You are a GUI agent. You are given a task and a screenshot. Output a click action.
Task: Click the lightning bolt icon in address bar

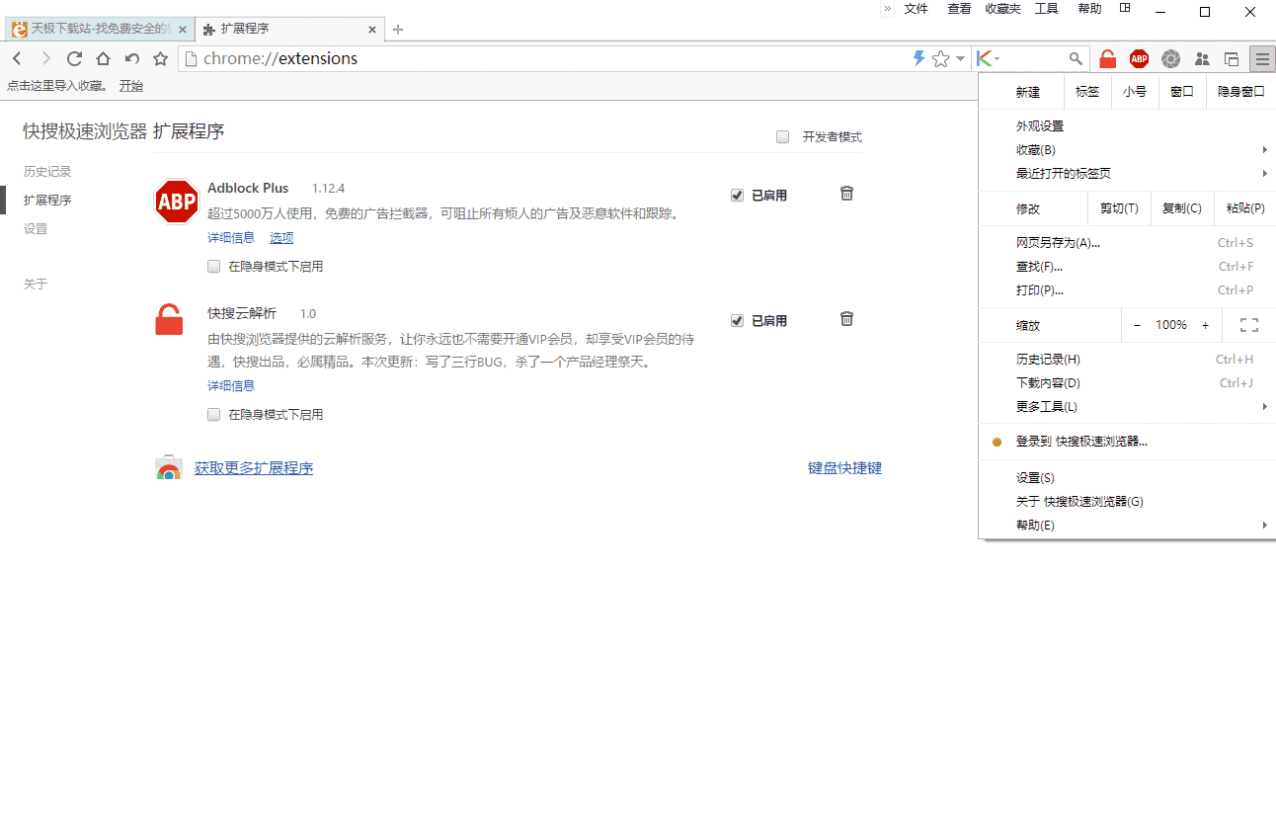click(919, 58)
